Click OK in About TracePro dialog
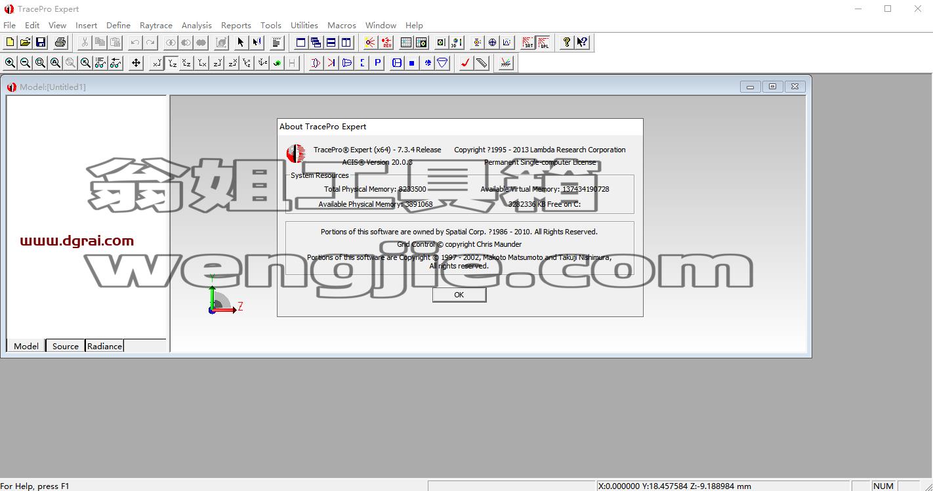Image resolution: width=933 pixels, height=491 pixels. click(x=459, y=295)
